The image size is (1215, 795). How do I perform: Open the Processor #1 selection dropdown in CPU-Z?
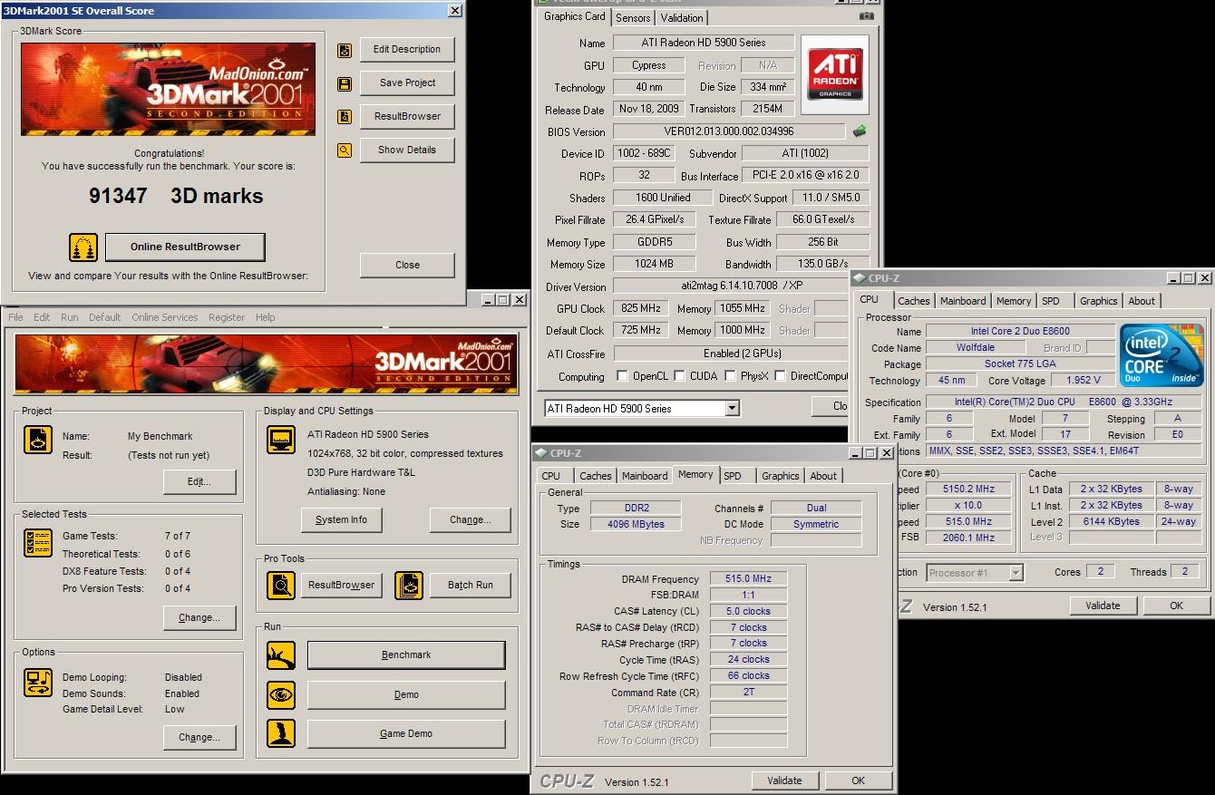coord(1016,573)
